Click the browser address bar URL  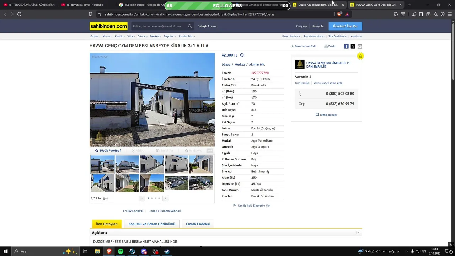tap(189, 14)
